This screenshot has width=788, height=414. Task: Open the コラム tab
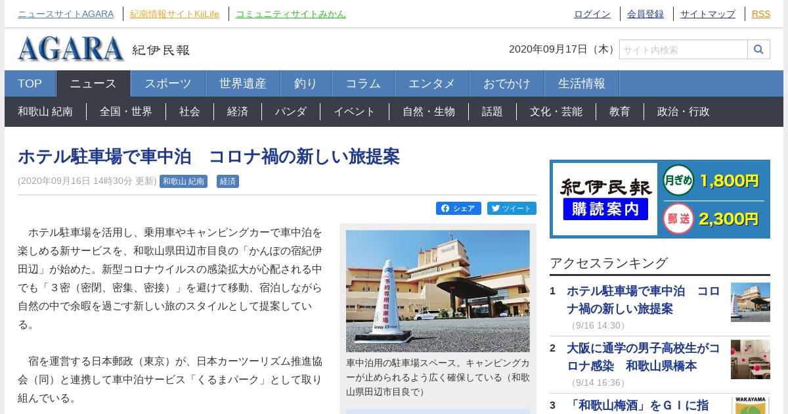pyautogui.click(x=363, y=83)
